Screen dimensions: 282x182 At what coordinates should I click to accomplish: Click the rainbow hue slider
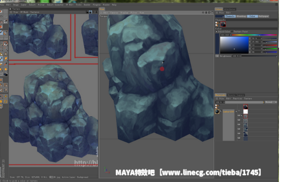tap(254, 35)
